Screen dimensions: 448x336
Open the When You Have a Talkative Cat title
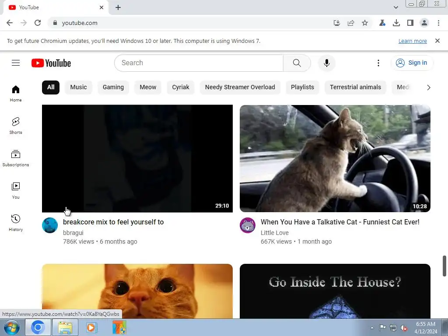coord(340,222)
